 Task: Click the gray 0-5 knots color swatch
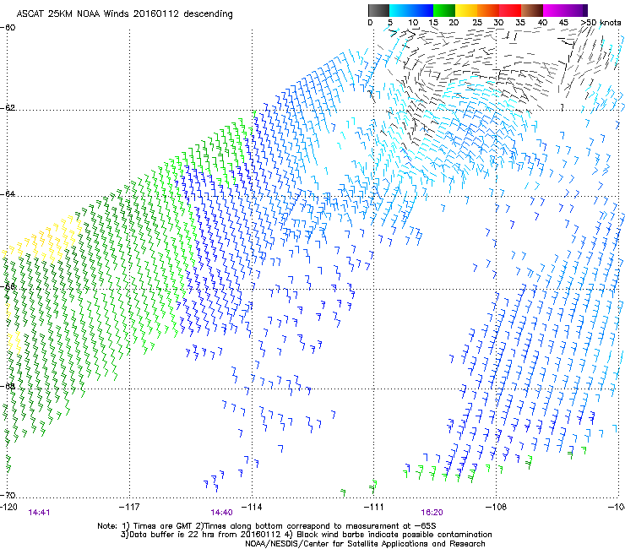378,10
